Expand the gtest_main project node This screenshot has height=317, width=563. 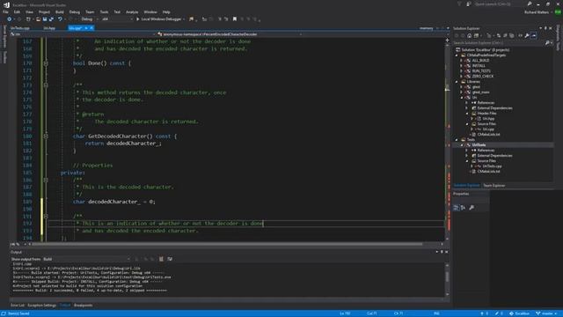pyautogui.click(x=461, y=92)
